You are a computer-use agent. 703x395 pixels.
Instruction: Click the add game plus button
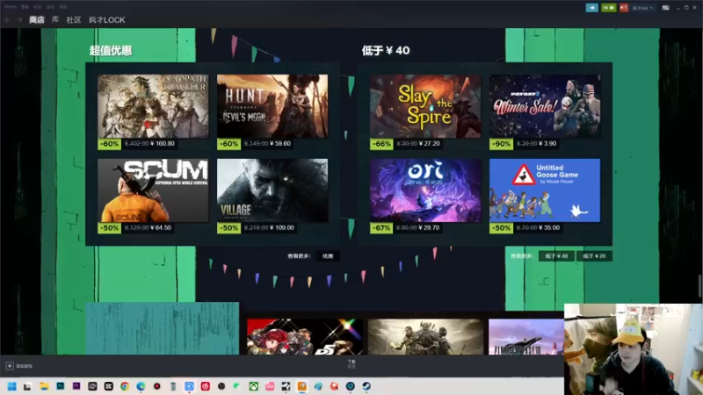pyautogui.click(x=10, y=366)
